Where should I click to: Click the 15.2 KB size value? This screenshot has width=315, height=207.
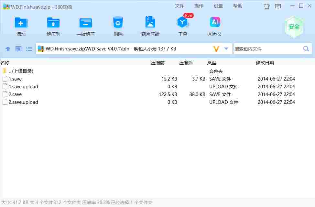click(x=169, y=79)
